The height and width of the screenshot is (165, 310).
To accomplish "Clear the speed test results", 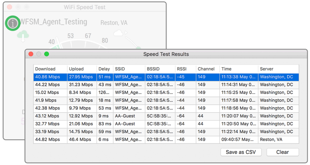I will 282,152.
